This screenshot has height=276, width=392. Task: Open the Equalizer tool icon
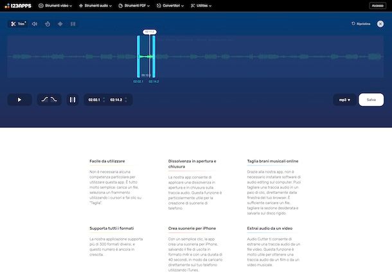point(73,24)
